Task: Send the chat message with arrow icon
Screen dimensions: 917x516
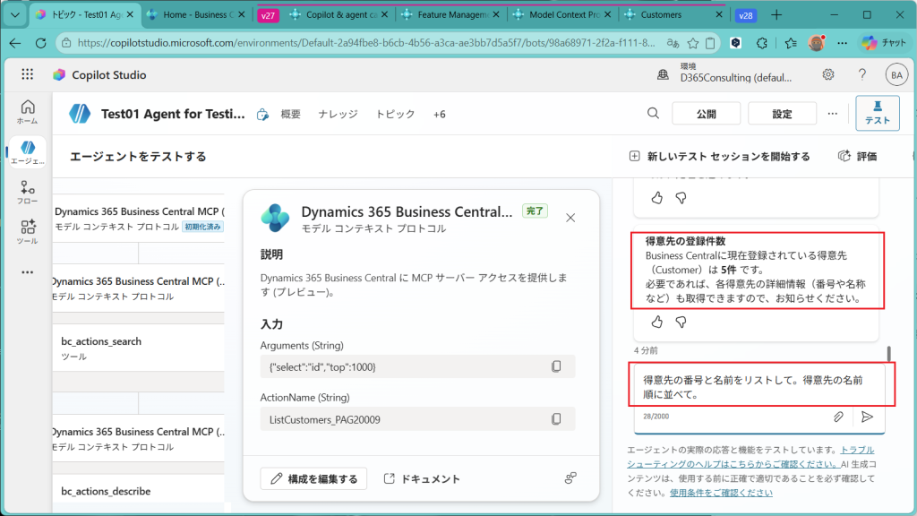Action: (867, 417)
